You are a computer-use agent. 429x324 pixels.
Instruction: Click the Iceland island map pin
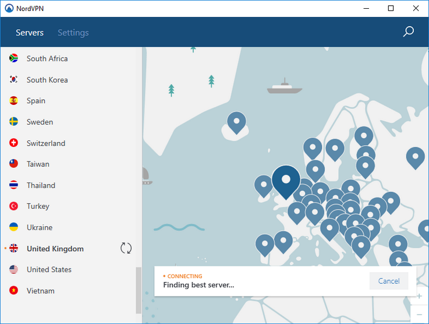tap(236, 123)
